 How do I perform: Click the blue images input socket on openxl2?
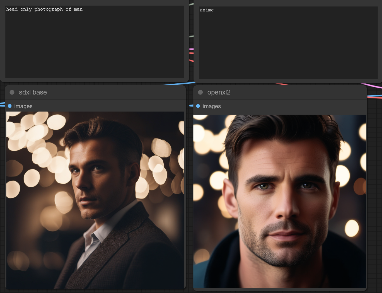pos(198,106)
